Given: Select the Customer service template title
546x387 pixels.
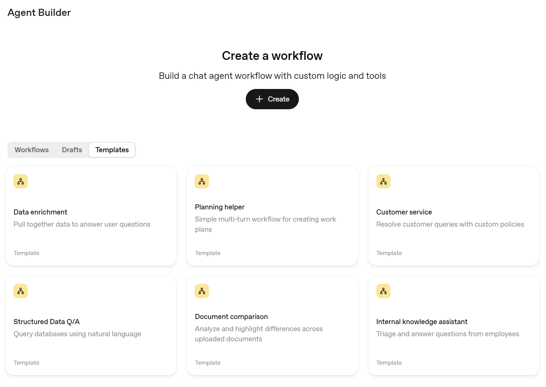Looking at the screenshot, I should 404,212.
